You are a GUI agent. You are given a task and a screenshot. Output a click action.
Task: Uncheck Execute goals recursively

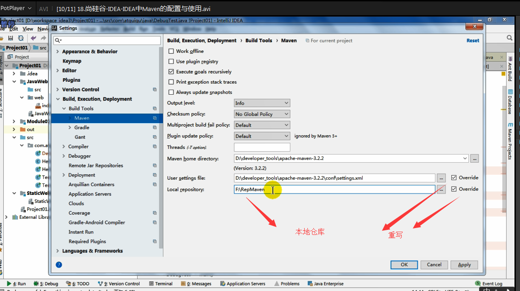tap(171, 72)
